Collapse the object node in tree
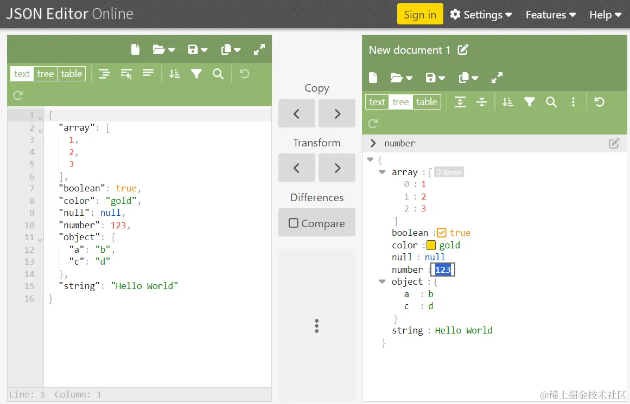The width and height of the screenshot is (630, 404). click(x=382, y=281)
